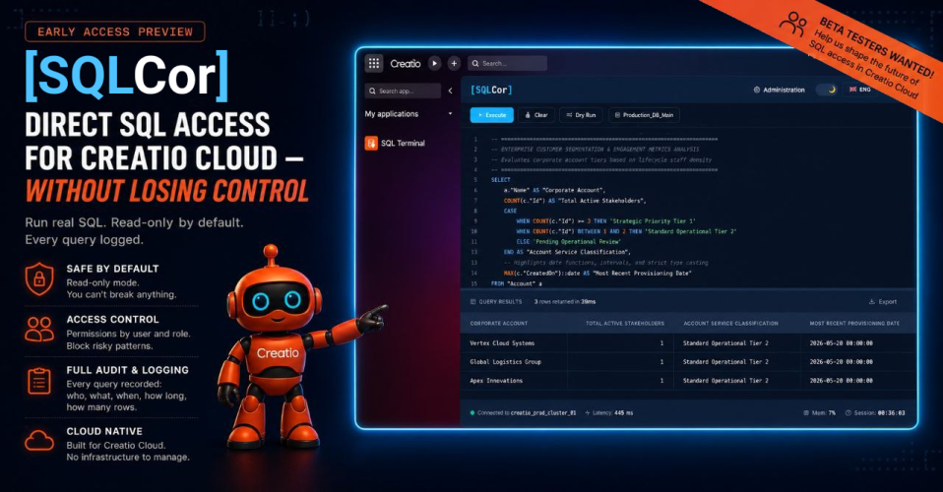Open the Administration settings

(779, 90)
